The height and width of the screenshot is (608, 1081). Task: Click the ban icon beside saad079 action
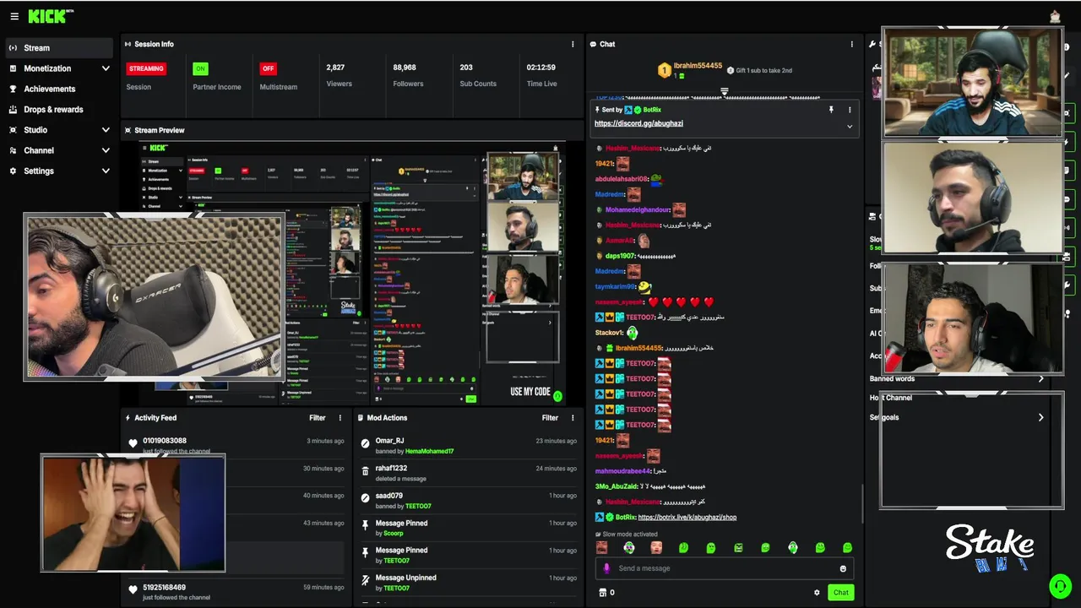pos(366,498)
